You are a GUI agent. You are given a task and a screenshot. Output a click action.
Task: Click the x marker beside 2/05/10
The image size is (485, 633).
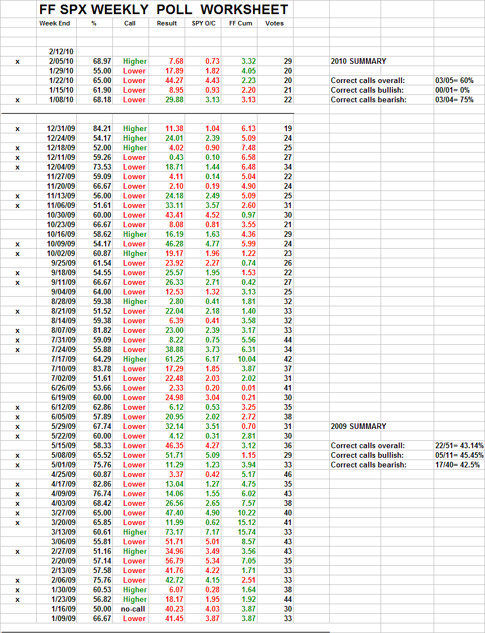tap(18, 62)
